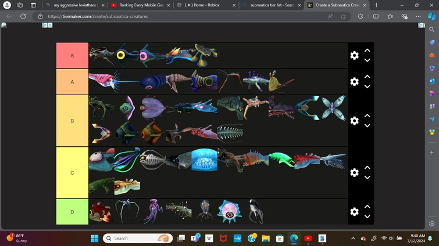Click the browser back arrow
This screenshot has width=439, height=246.
[9, 16]
